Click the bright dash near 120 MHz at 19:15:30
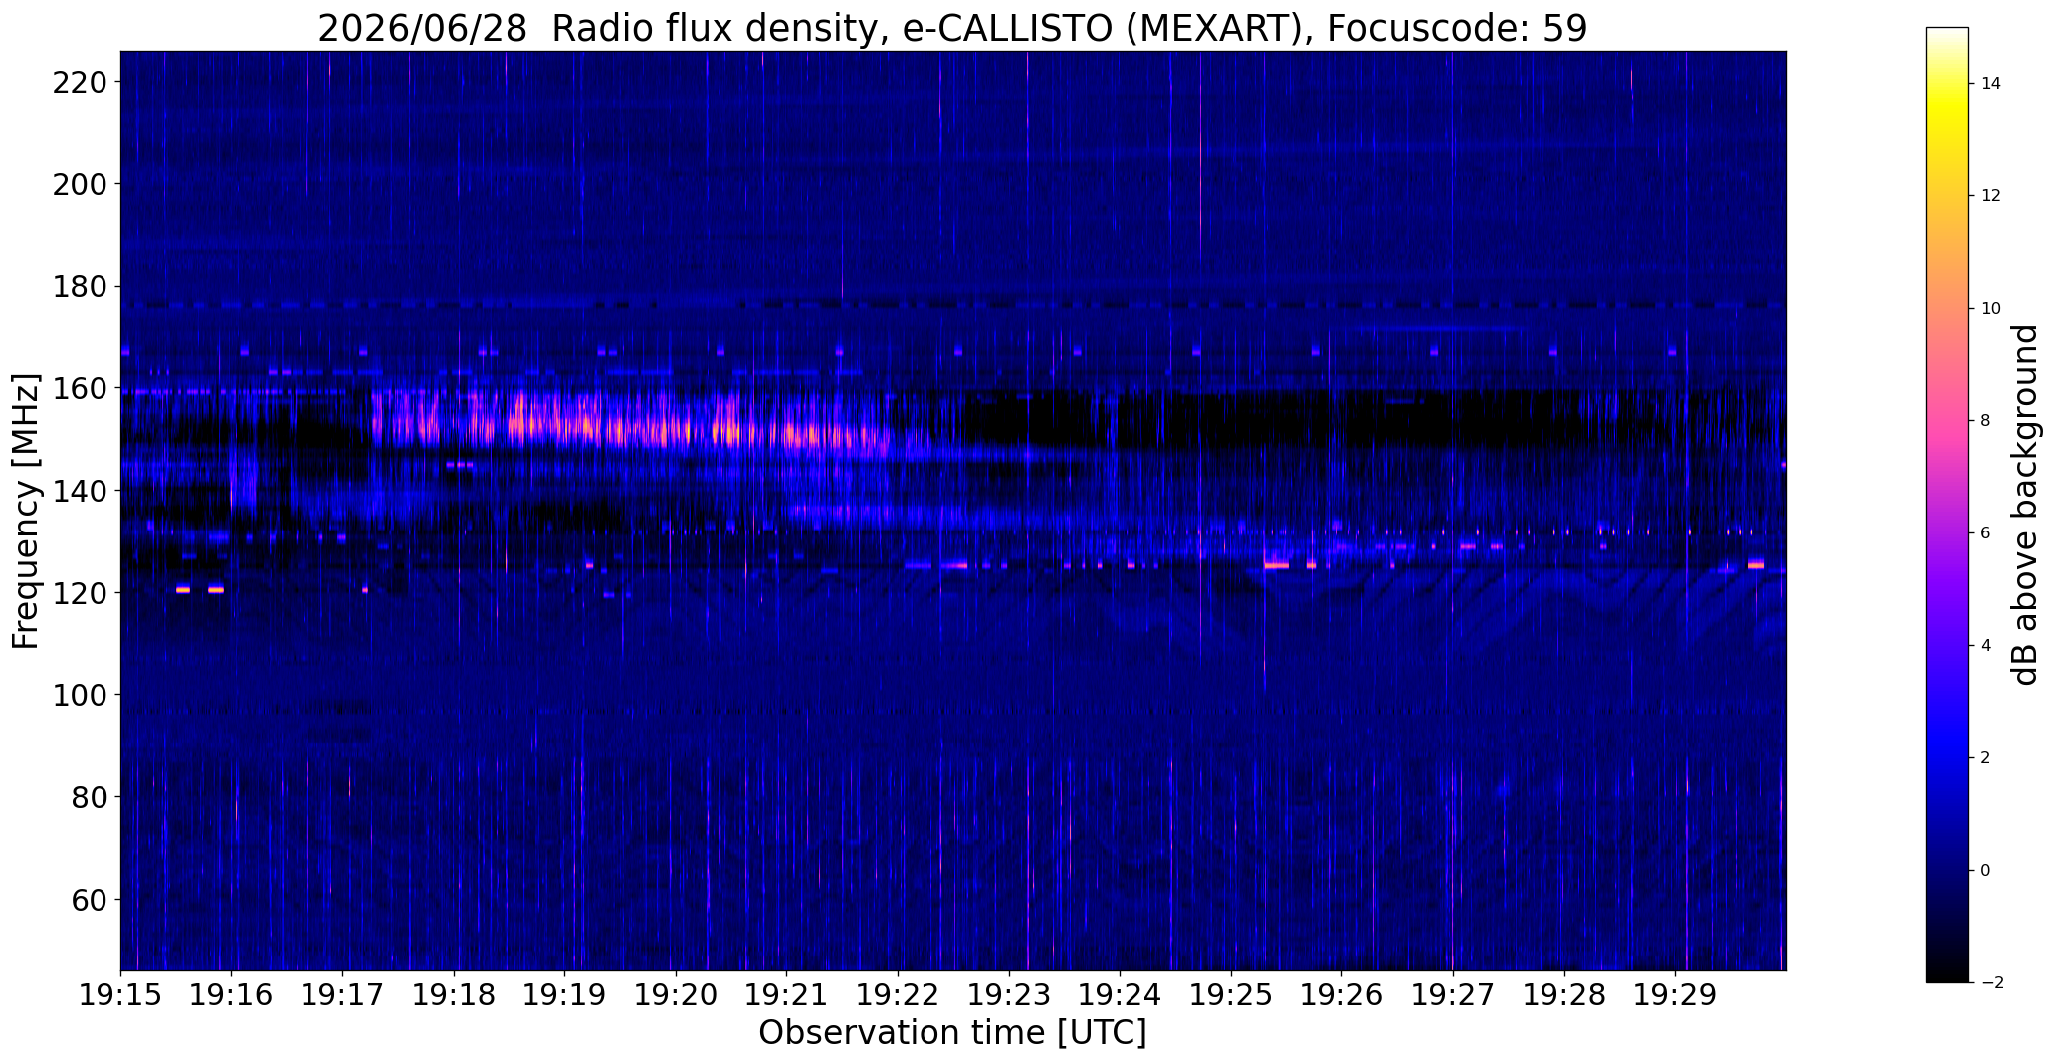This screenshot has width=2056, height=1062. tap(183, 590)
